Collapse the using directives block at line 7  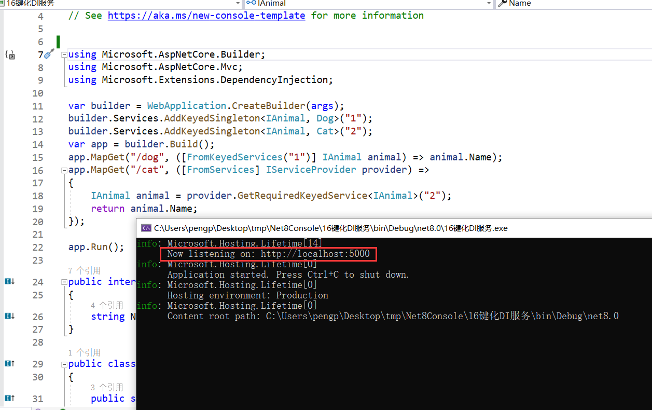click(x=64, y=54)
